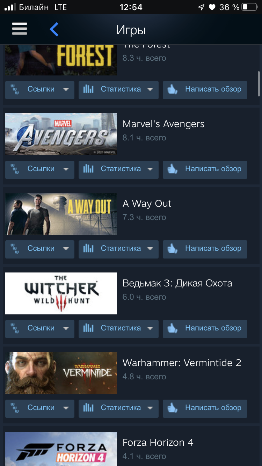Tap the blue back arrow
The image size is (262, 466).
coord(54,29)
